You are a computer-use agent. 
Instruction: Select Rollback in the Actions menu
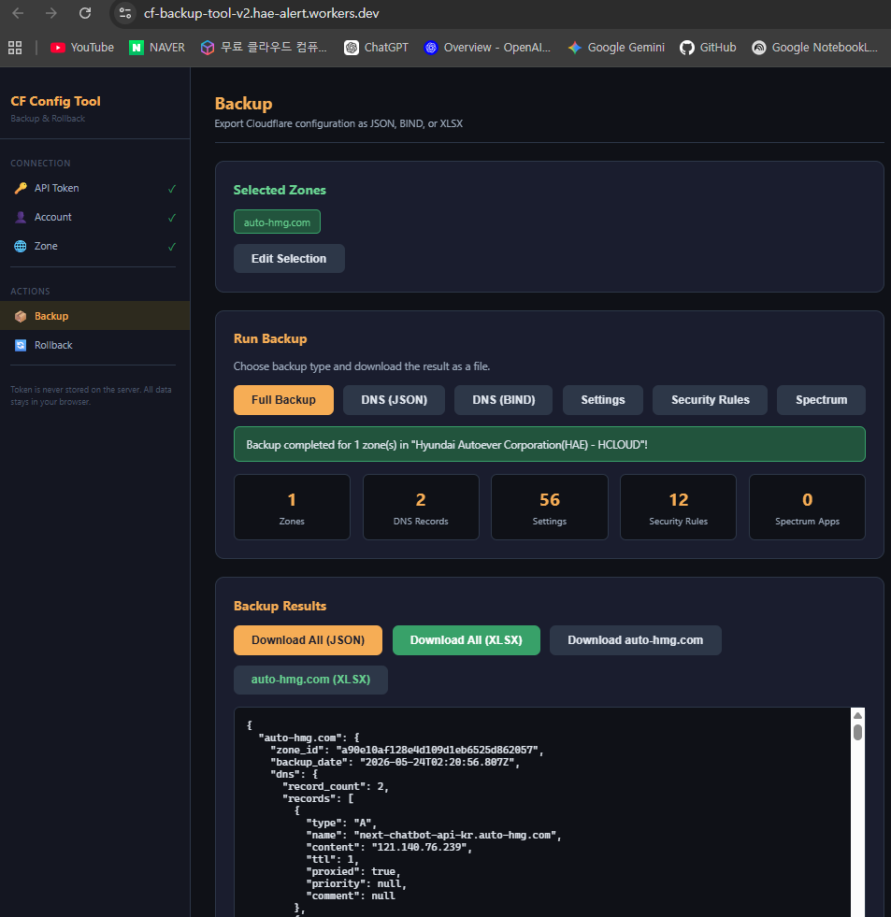point(94,345)
